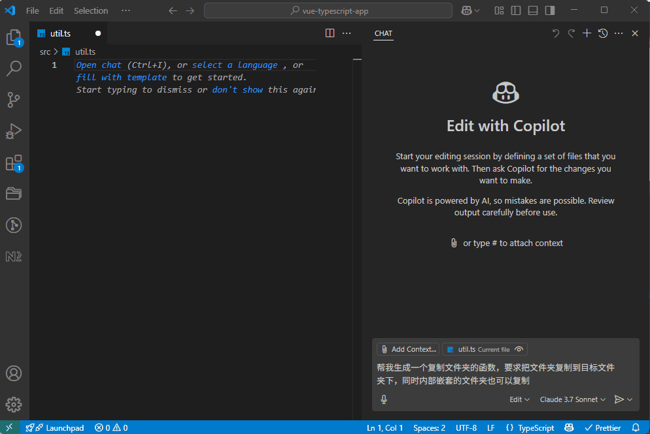
Task: Open the Accounts icon
Action: tap(14, 373)
